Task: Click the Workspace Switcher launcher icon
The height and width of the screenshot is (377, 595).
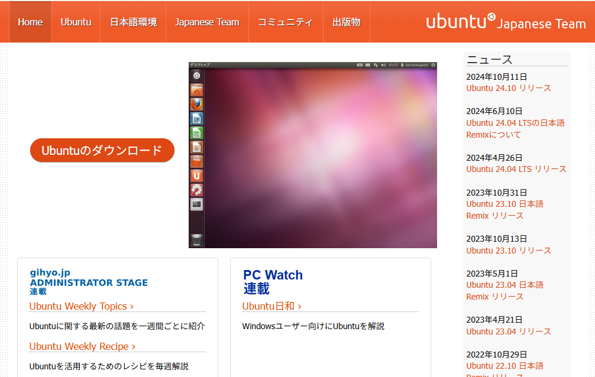Action: (x=196, y=204)
